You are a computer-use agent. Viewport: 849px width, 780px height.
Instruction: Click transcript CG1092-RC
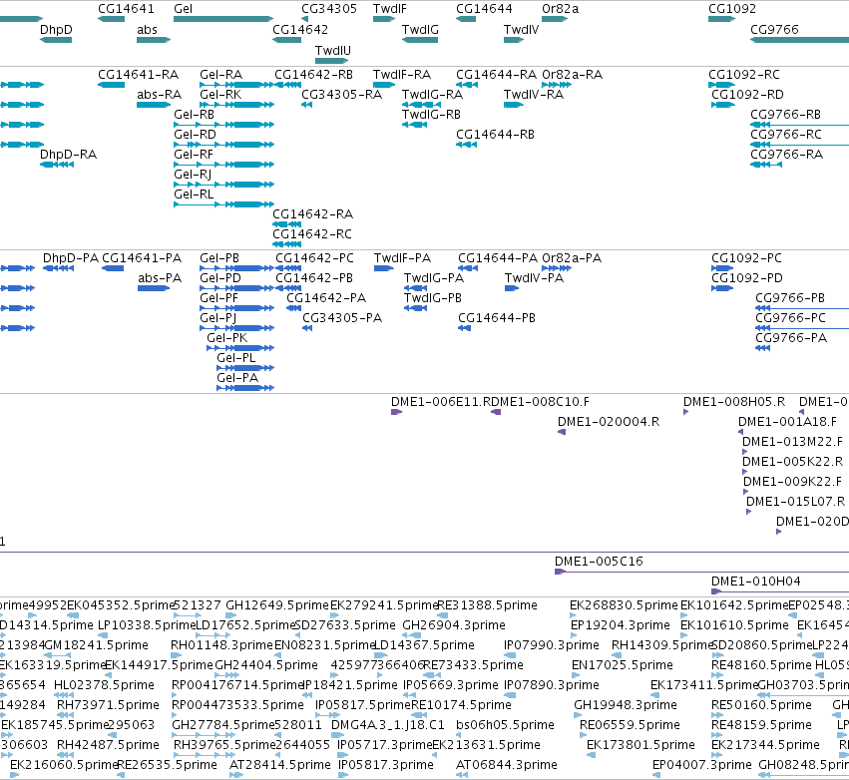pyautogui.click(x=744, y=74)
